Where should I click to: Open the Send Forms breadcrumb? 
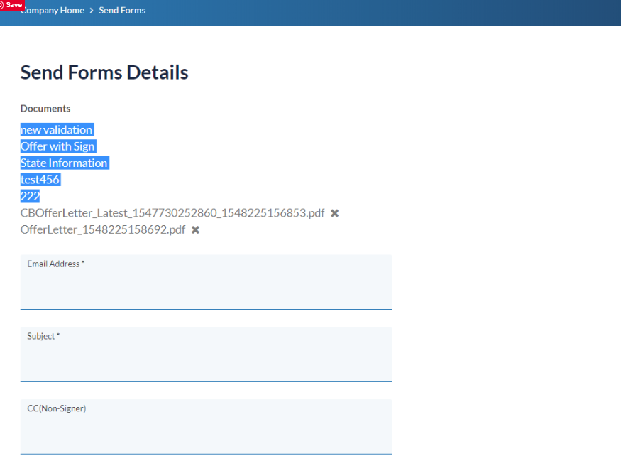point(122,11)
